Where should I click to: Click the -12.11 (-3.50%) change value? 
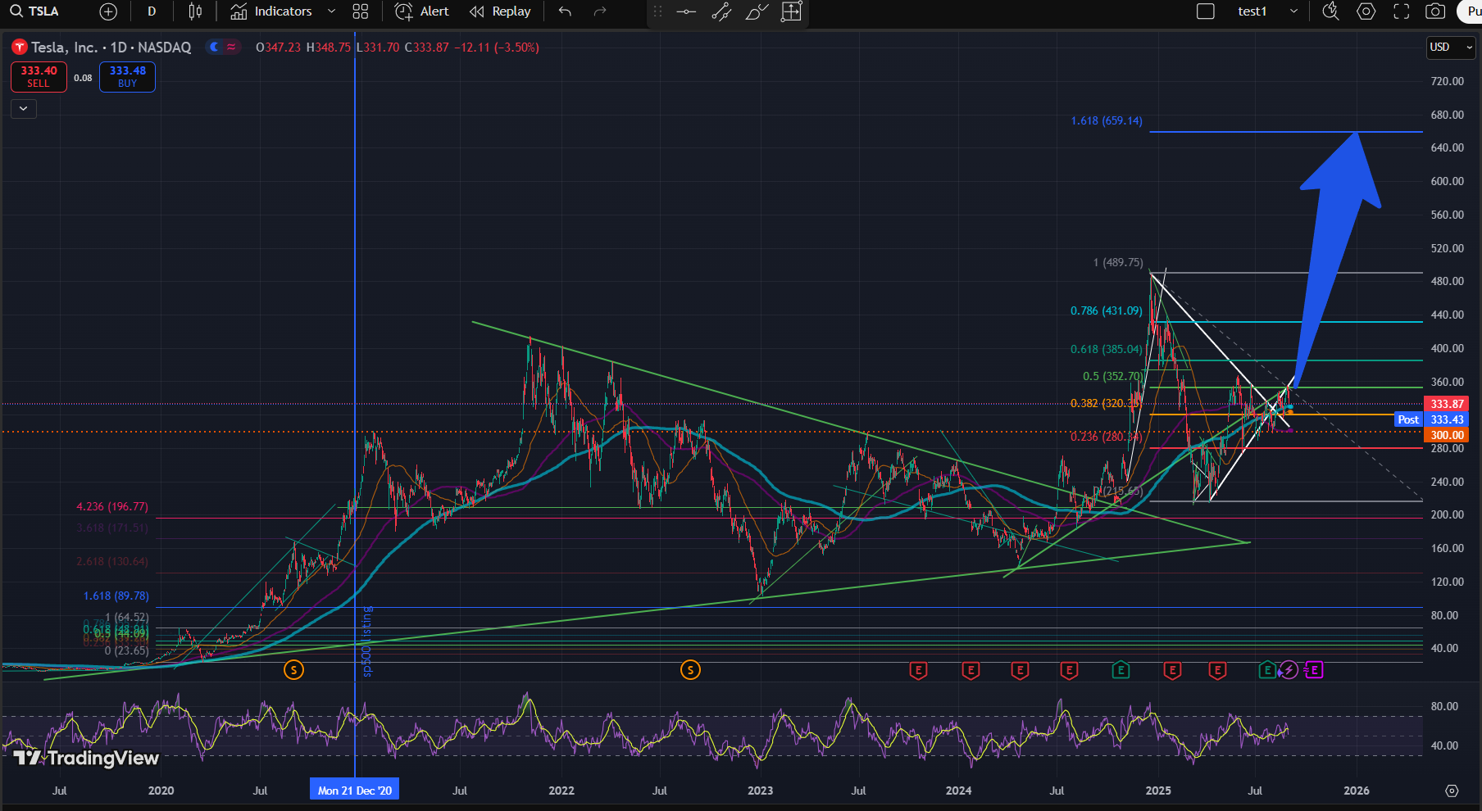[x=497, y=48]
